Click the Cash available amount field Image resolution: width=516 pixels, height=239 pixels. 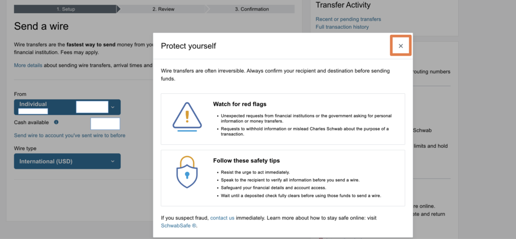(105, 124)
